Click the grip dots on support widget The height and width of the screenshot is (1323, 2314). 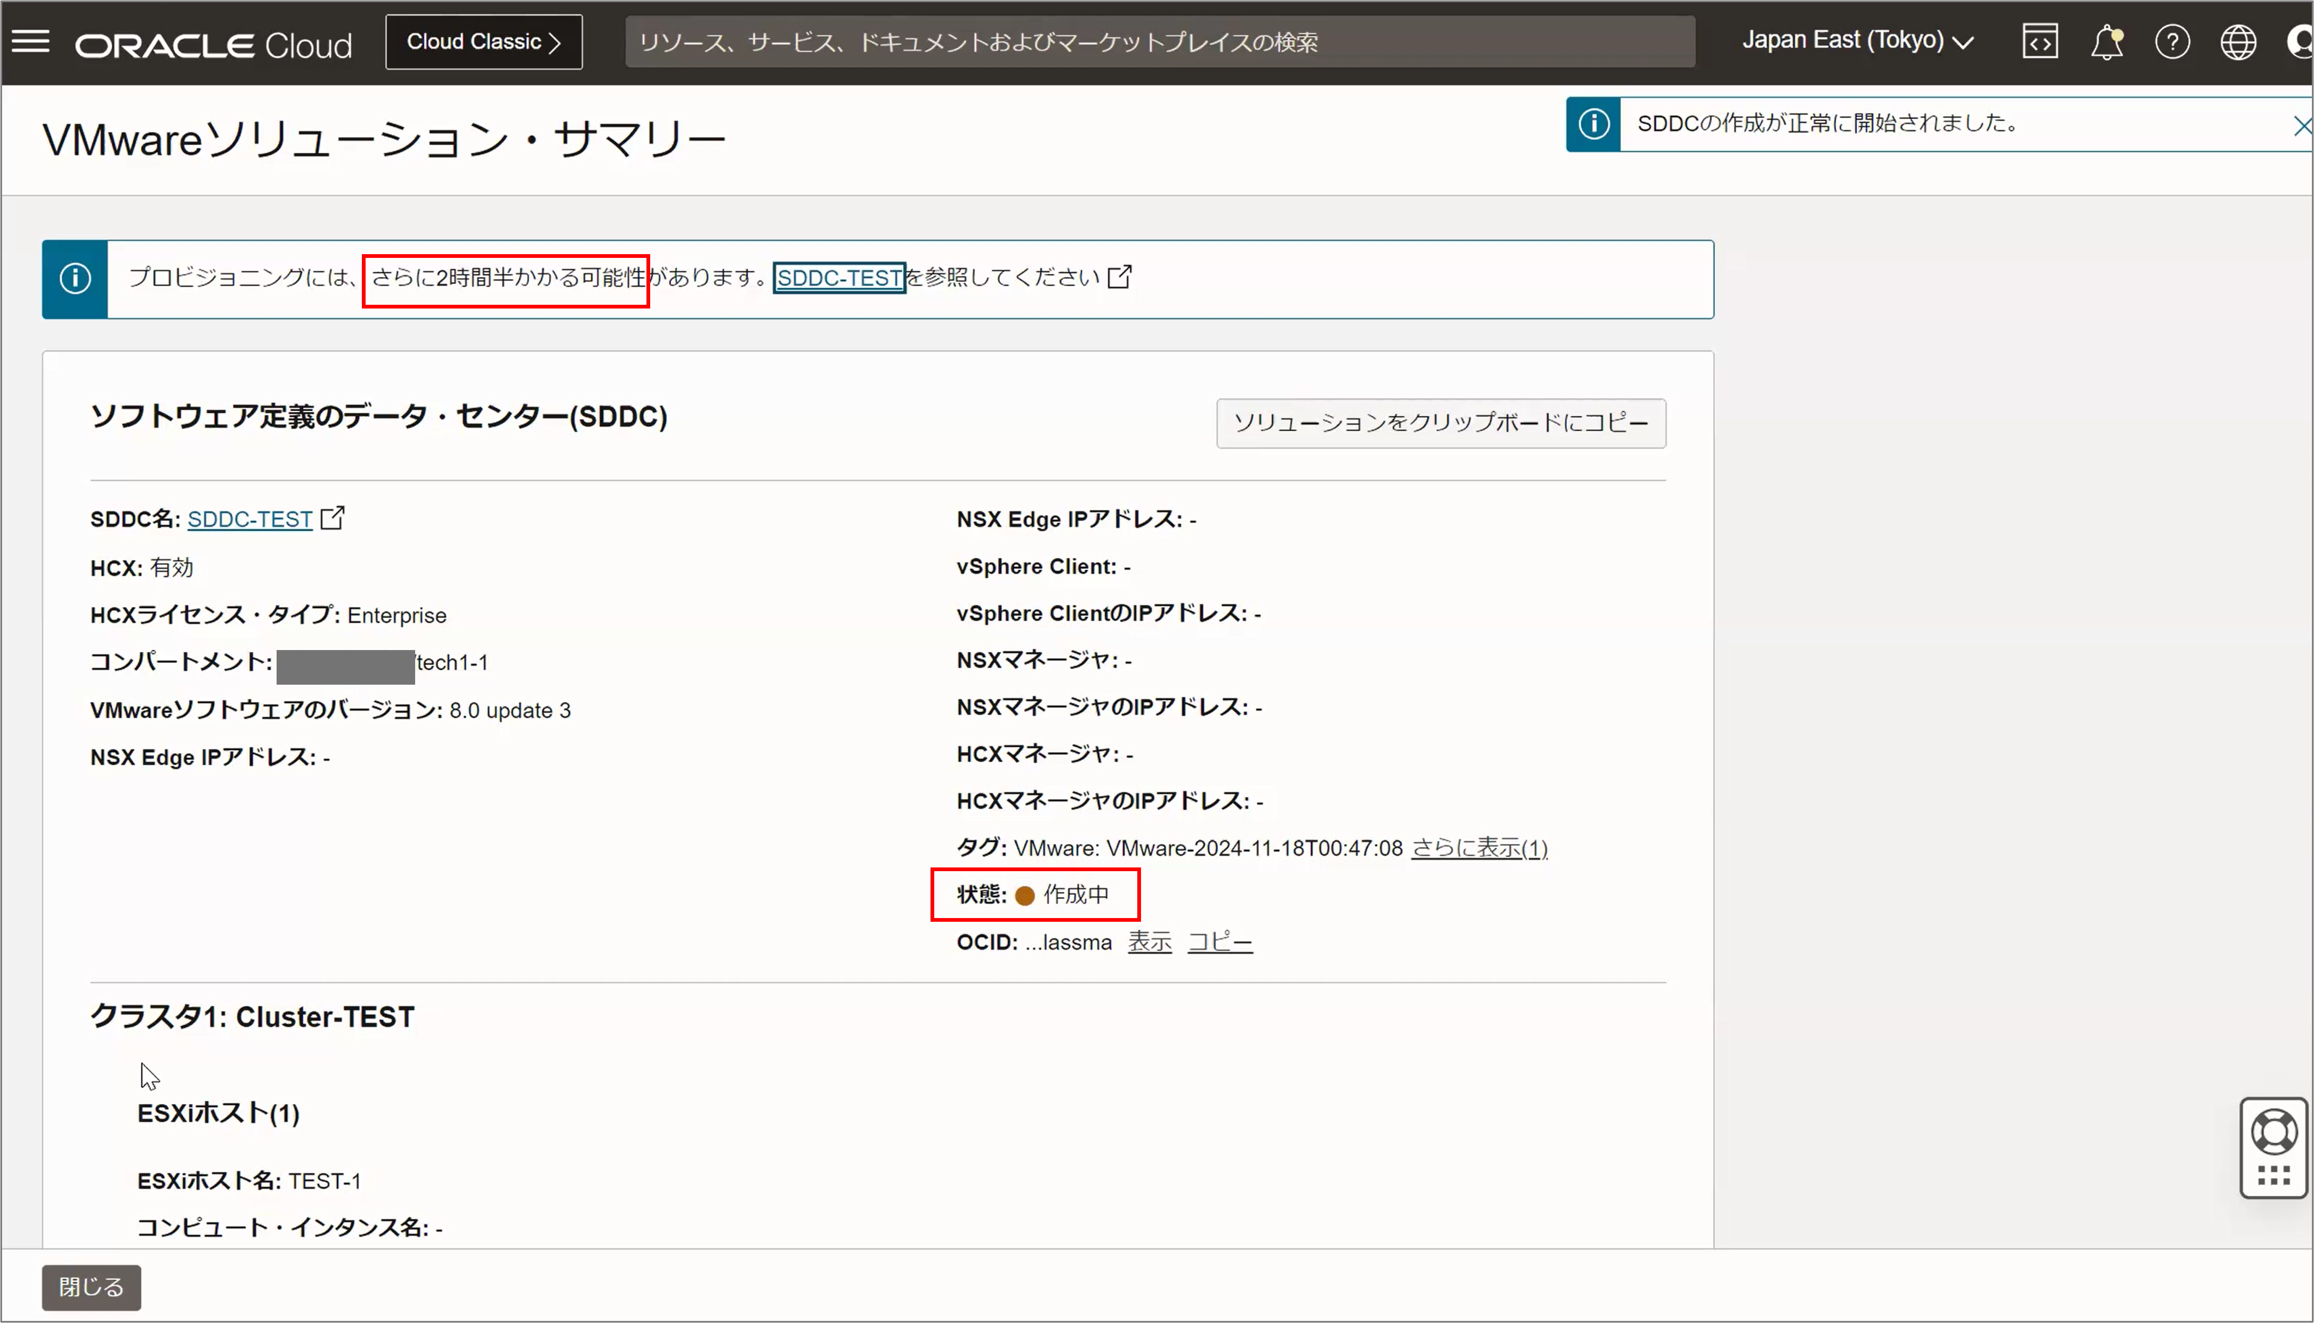click(2273, 1176)
